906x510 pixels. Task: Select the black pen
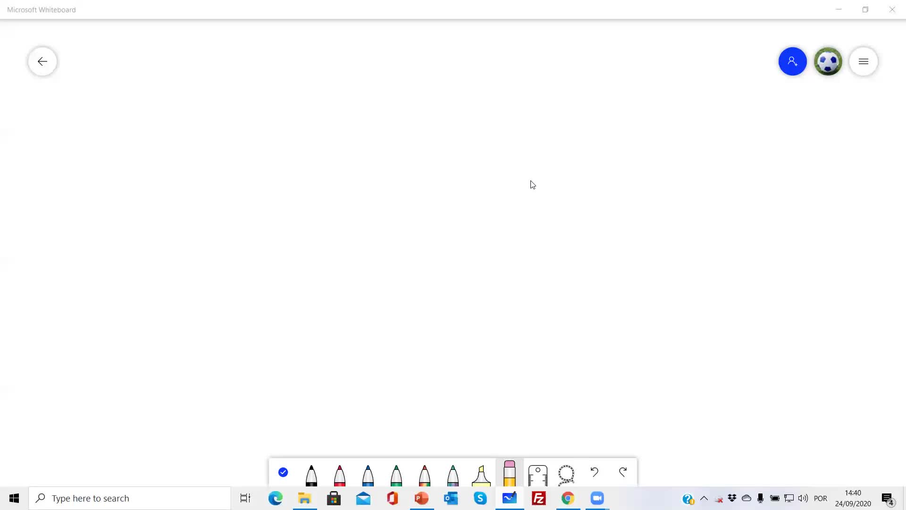tap(311, 475)
